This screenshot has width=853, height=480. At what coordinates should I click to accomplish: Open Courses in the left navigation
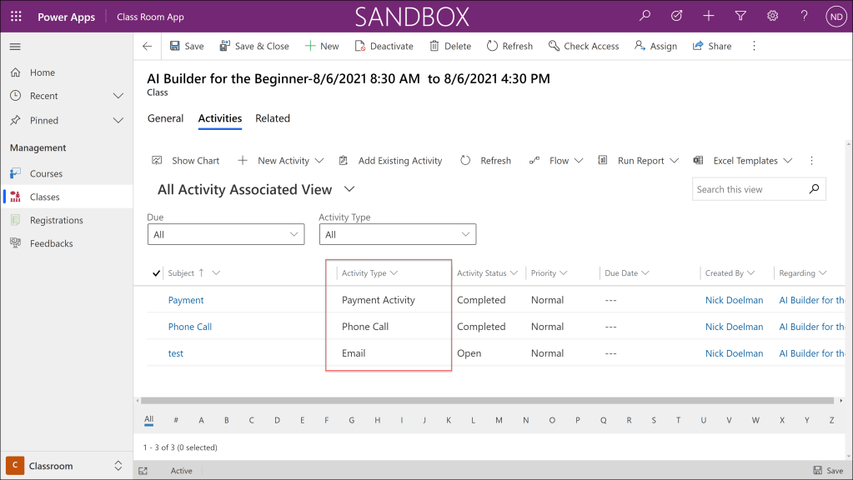(46, 174)
